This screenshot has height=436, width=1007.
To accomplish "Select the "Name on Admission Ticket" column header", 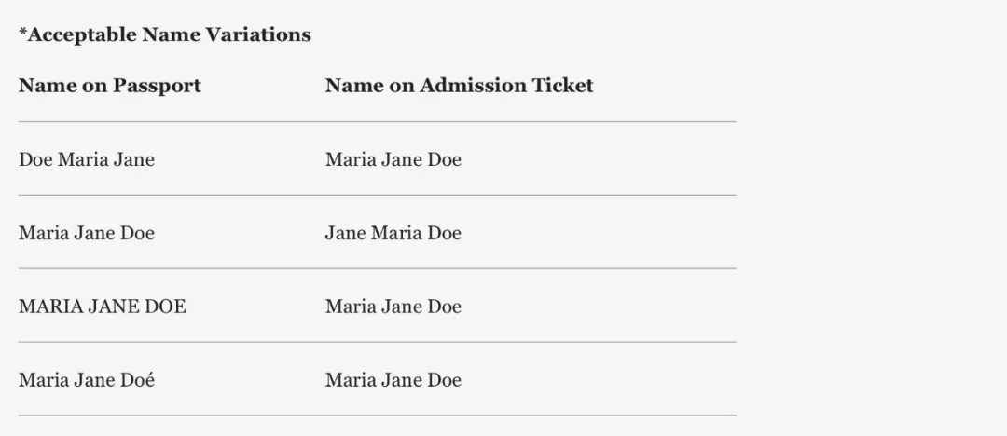I will [459, 86].
